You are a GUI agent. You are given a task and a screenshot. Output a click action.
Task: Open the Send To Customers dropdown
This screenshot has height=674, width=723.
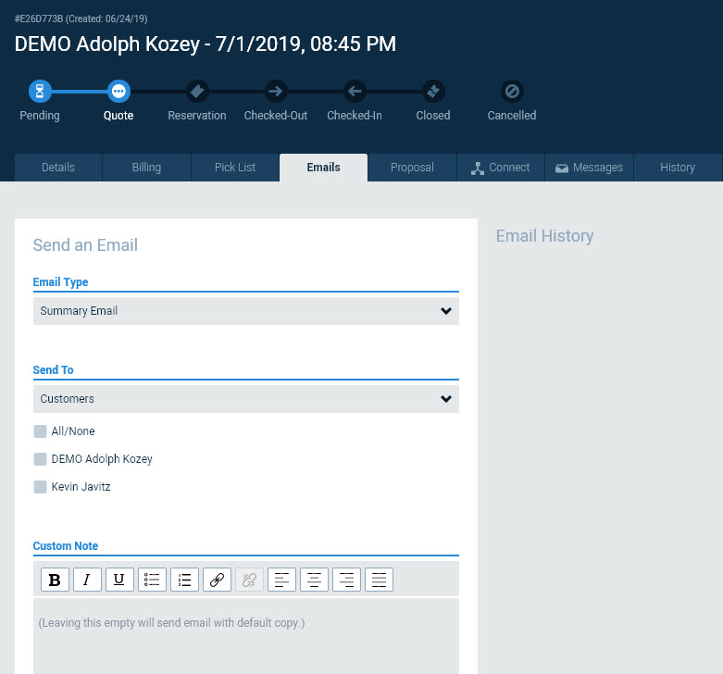(246, 399)
